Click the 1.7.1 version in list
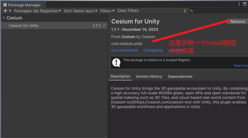 coord(96,26)
